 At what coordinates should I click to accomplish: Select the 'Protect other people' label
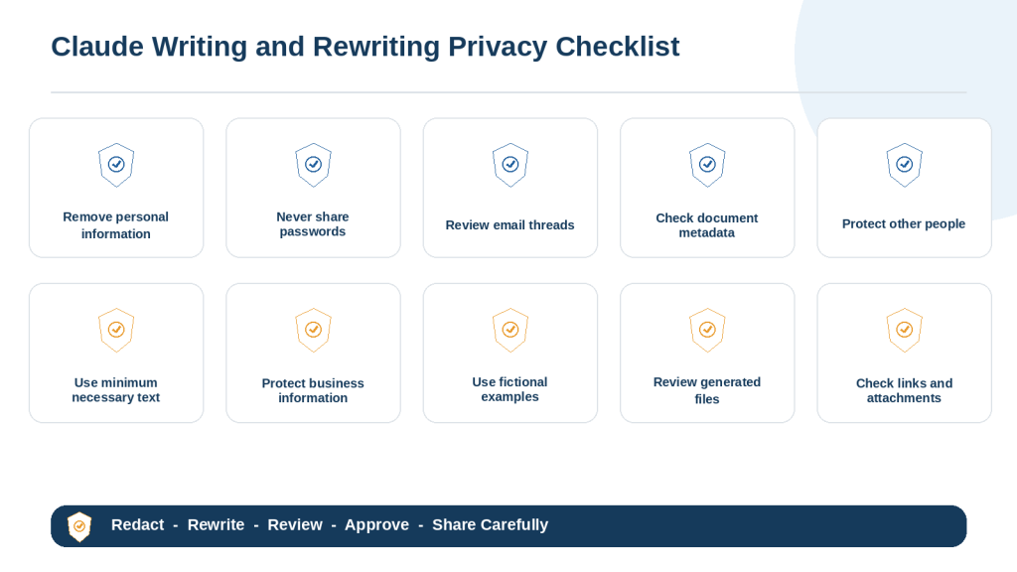(904, 223)
